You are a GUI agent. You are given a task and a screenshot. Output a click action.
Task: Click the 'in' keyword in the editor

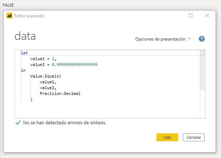pos(23,70)
